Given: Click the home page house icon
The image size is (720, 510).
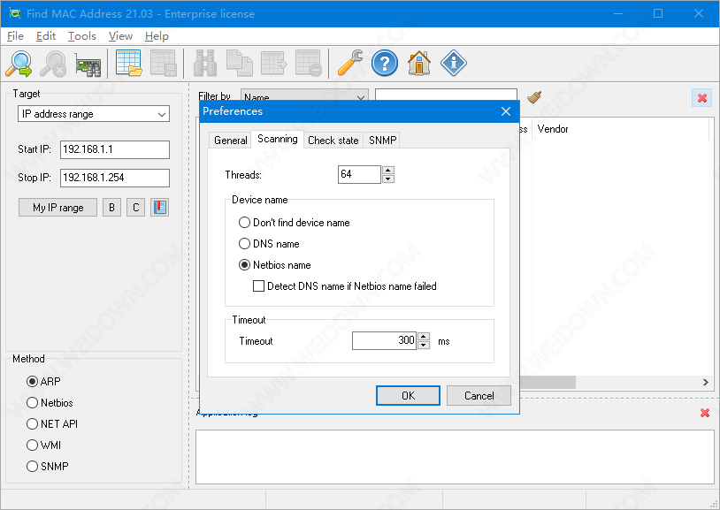Looking at the screenshot, I should [x=418, y=64].
